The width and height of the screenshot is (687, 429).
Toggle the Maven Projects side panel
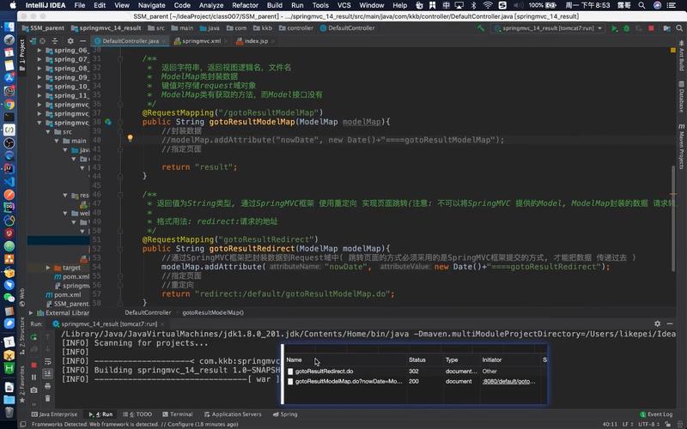tap(681, 147)
